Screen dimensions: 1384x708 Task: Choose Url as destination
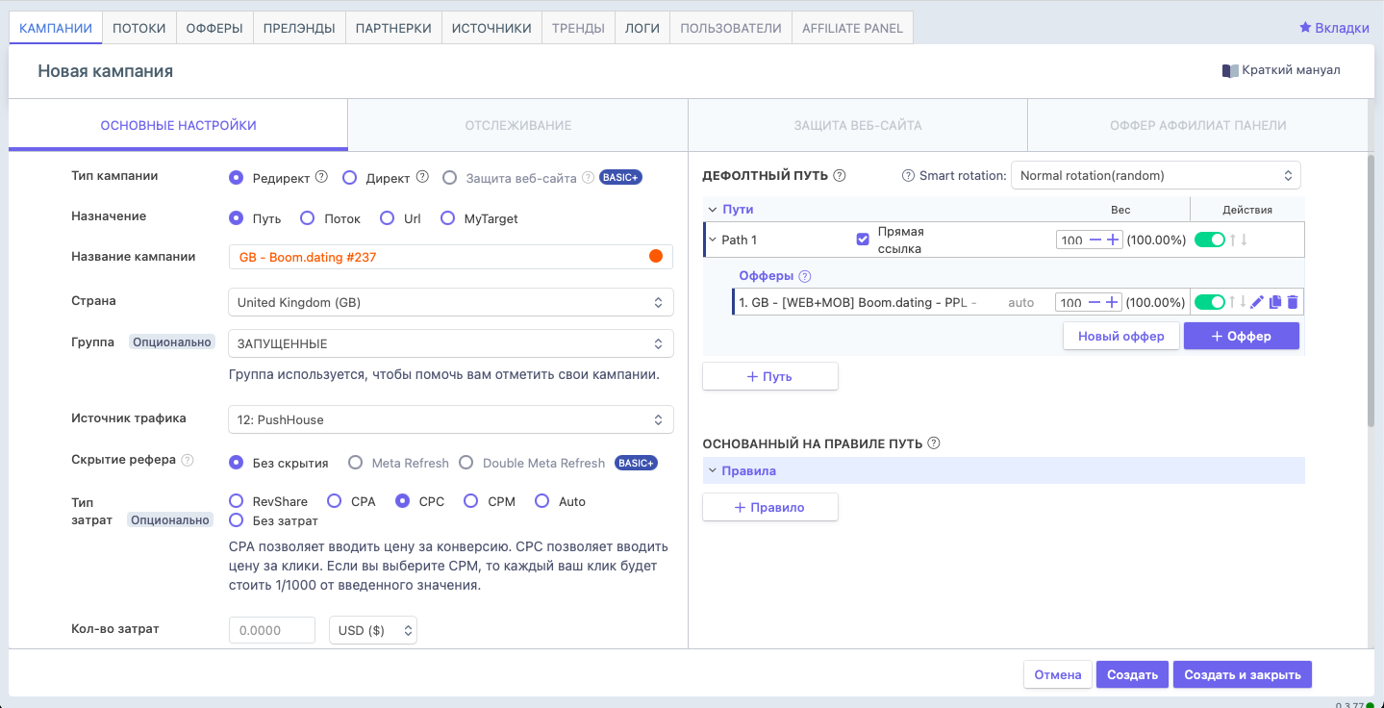(x=387, y=218)
